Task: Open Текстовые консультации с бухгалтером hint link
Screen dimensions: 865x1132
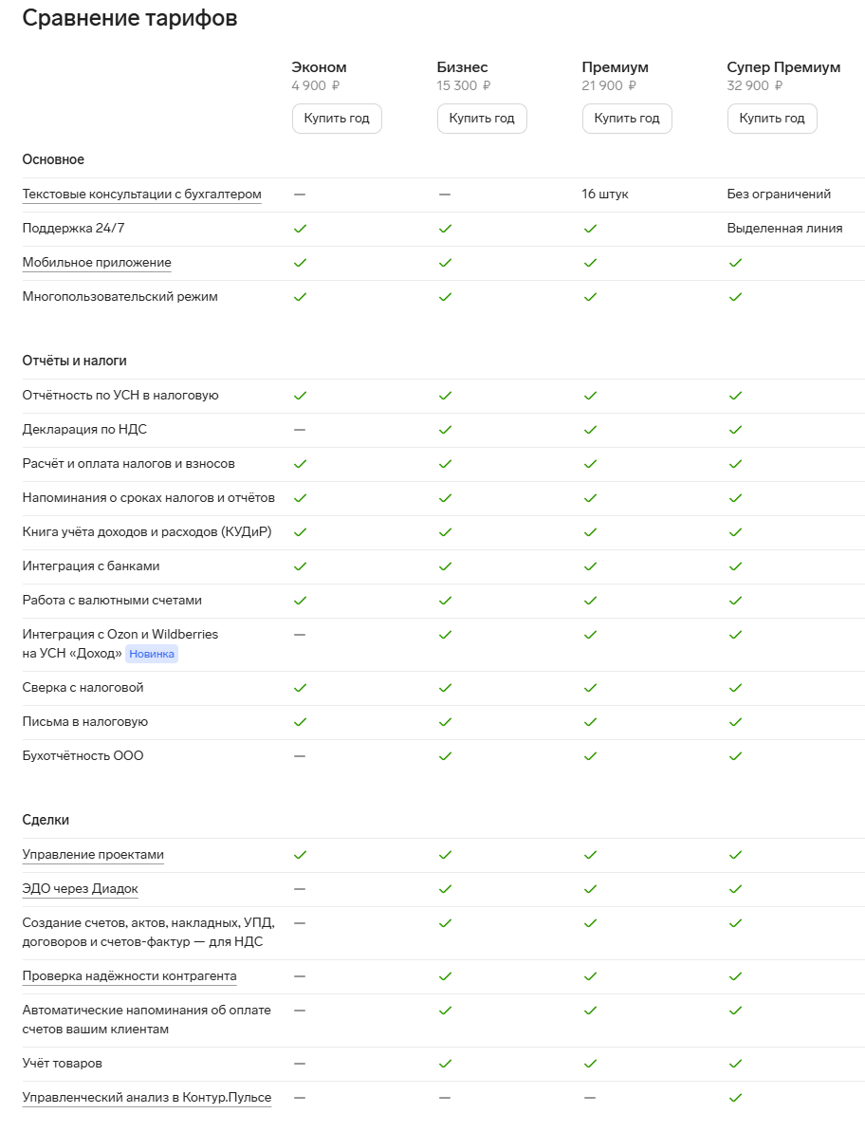Action: pyautogui.click(x=141, y=195)
